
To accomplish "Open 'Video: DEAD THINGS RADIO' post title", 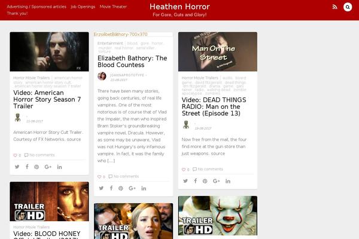I will pos(214,106).
